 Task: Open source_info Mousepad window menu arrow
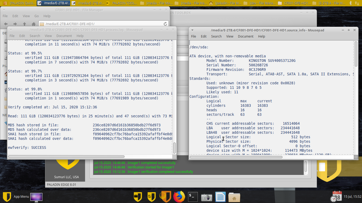click(192, 30)
